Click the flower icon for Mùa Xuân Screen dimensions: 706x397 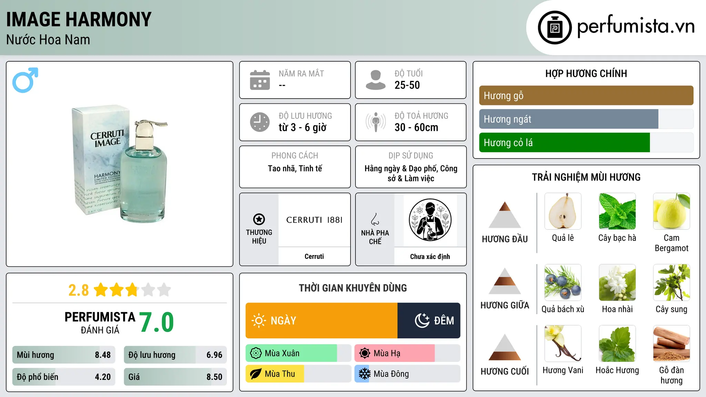pos(256,353)
